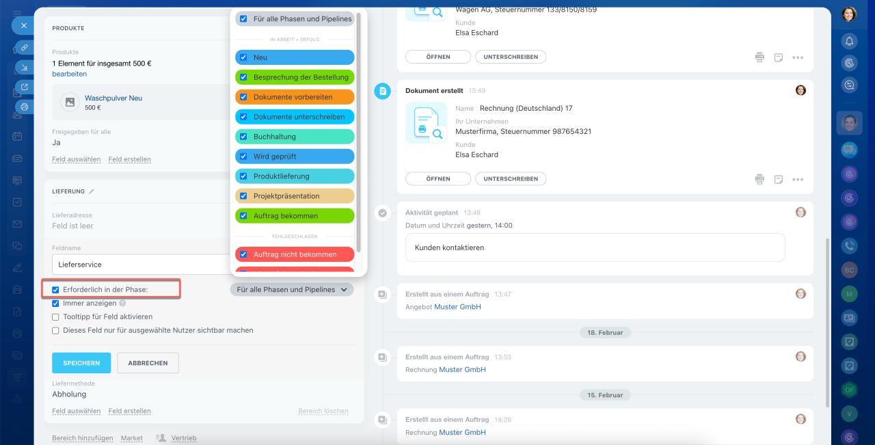This screenshot has width=875, height=445.
Task: Toggle Für alle Phasen und Pipelines checkbox at top
Action: (x=243, y=19)
